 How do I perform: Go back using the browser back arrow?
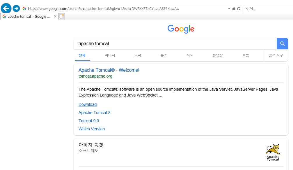tap(6, 8)
